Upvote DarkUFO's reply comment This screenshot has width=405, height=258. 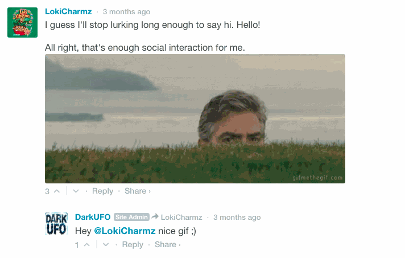pyautogui.click(x=86, y=245)
